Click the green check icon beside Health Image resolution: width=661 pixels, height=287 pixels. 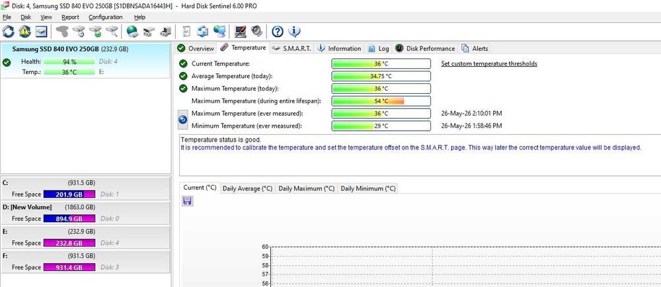(7, 62)
